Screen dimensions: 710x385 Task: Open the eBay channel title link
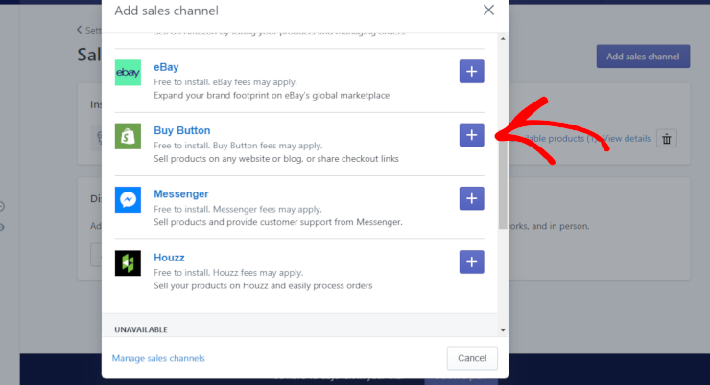point(166,67)
